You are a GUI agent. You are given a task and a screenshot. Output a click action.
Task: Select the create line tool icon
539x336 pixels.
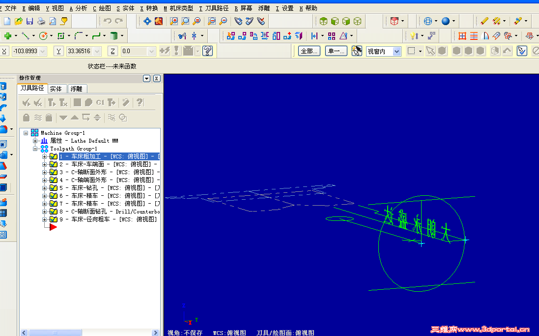(x=26, y=35)
